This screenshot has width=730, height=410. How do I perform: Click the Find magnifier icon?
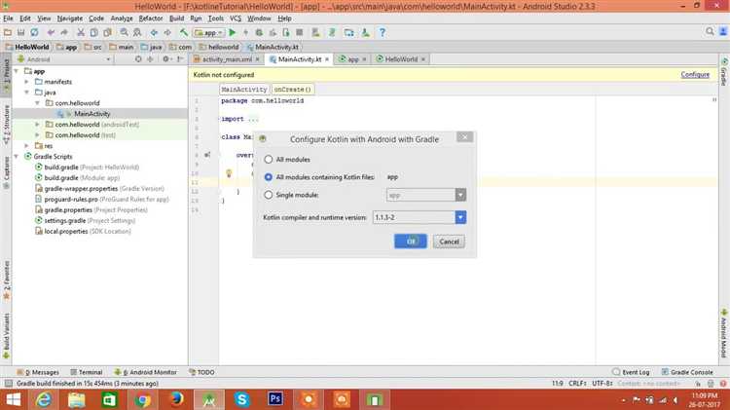click(124, 32)
